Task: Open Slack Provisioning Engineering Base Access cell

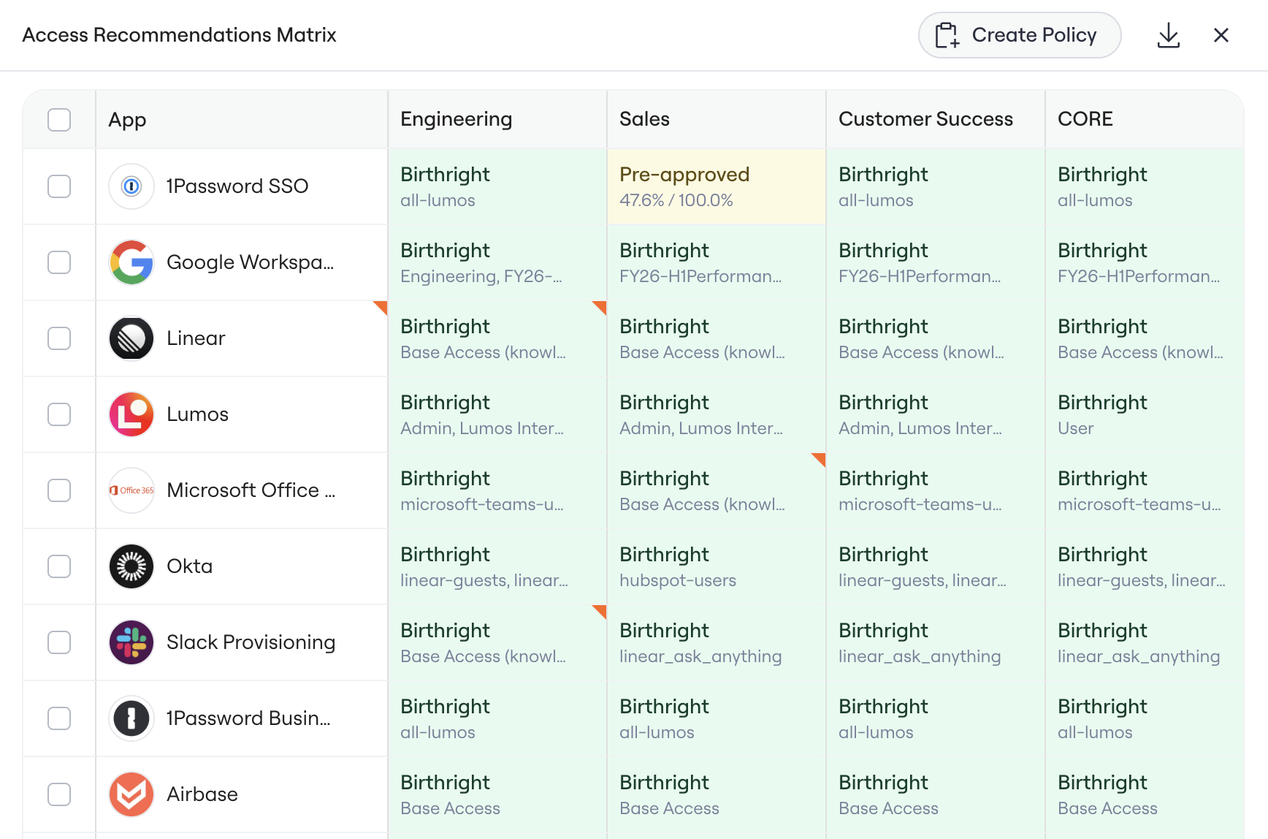Action: pyautogui.click(x=497, y=642)
